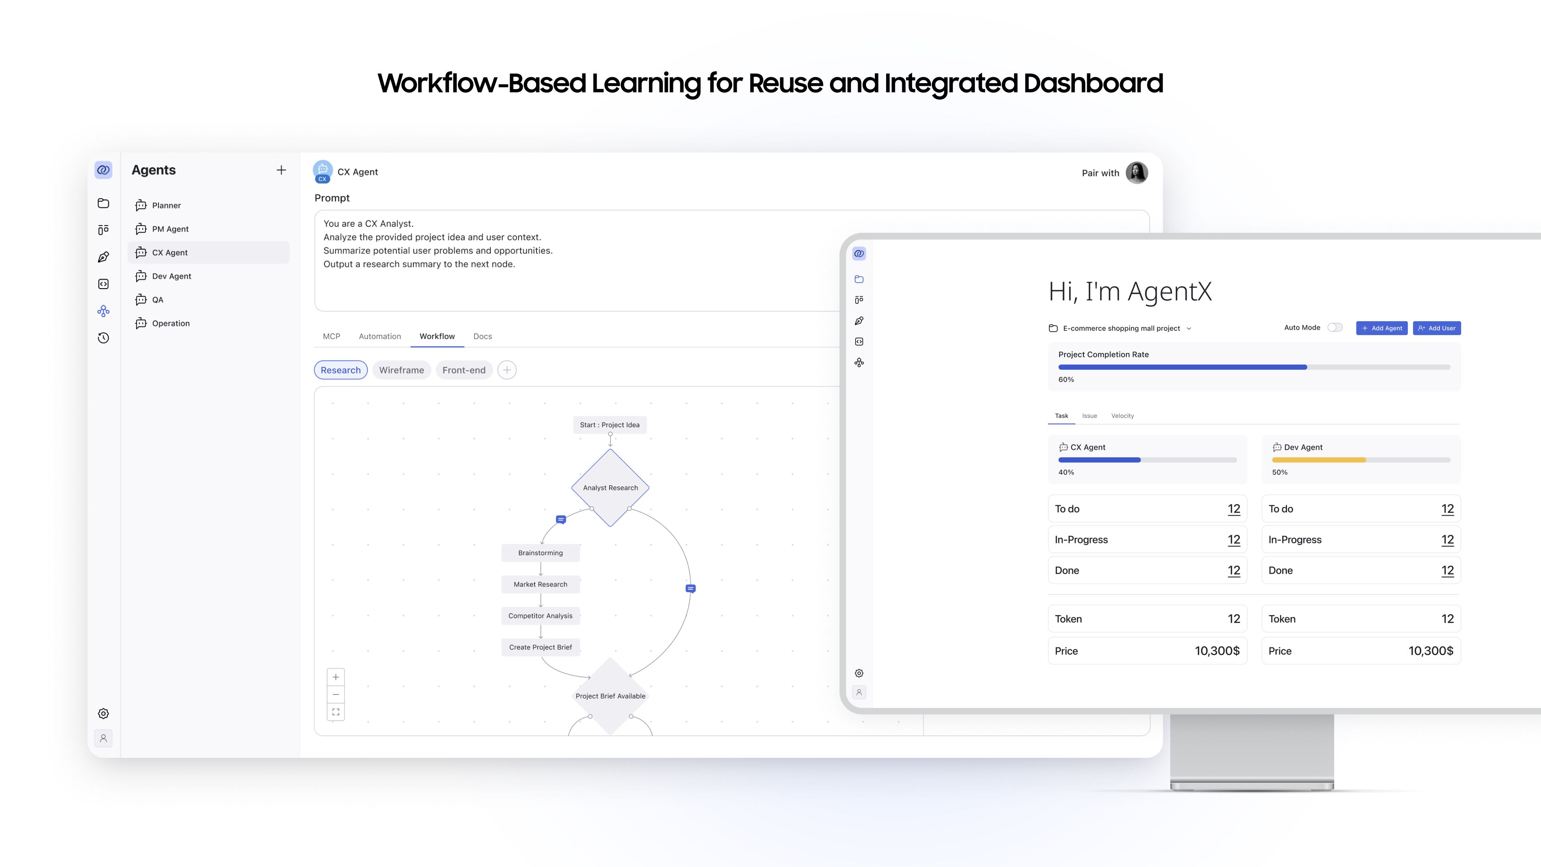Open the code bracket icon in sidebar
The height and width of the screenshot is (867, 1541).
(103, 284)
